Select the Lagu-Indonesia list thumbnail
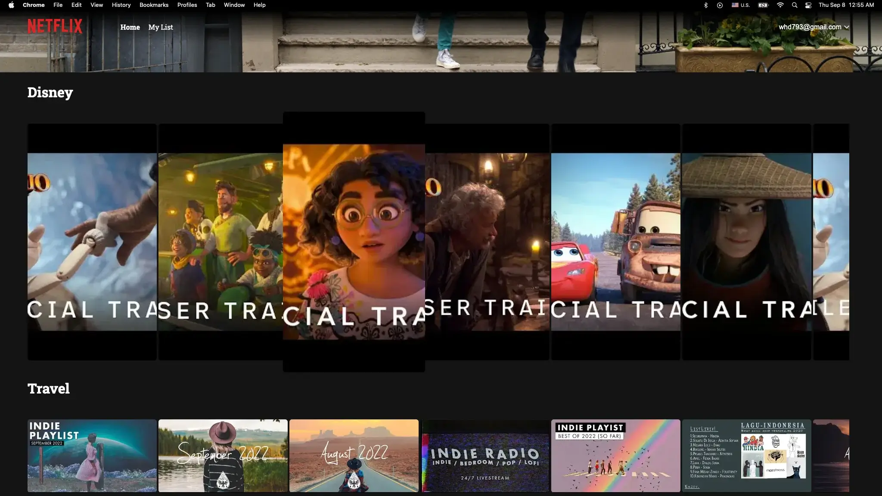This screenshot has height=496, width=882. pos(747,456)
